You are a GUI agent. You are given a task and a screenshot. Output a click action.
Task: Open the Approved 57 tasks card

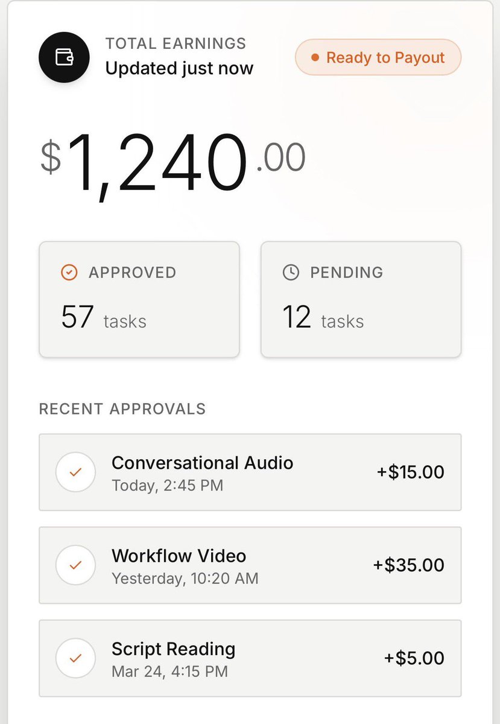(x=139, y=299)
